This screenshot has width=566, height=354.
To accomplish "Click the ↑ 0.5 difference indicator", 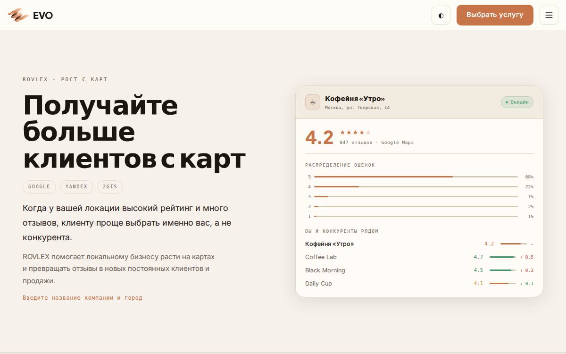I will [x=526, y=257].
